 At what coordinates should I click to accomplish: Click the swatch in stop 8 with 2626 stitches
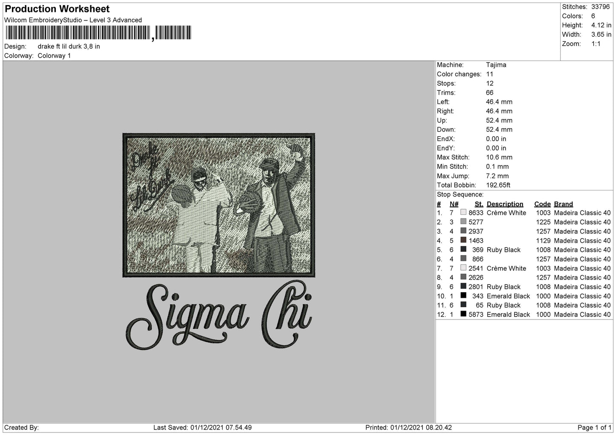coord(463,277)
